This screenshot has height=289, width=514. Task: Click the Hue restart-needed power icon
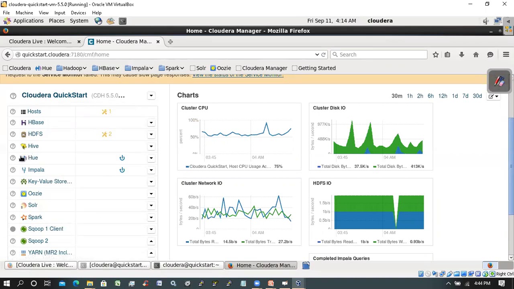click(x=122, y=158)
